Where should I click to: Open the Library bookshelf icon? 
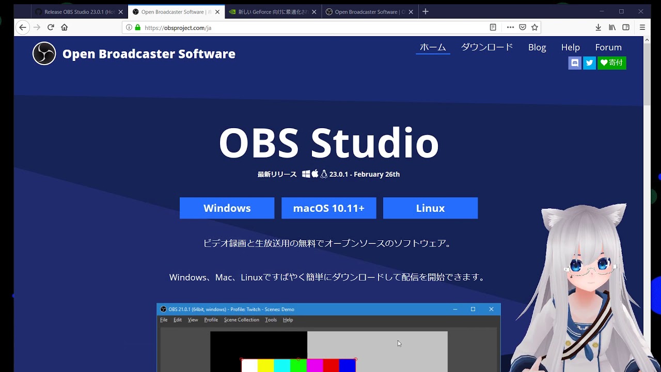click(x=612, y=27)
